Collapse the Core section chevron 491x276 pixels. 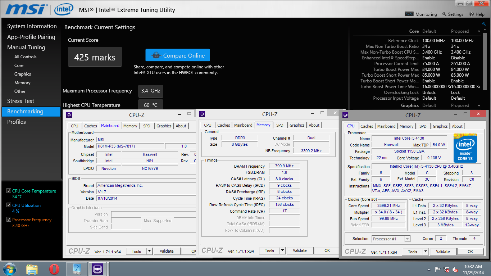479,31
